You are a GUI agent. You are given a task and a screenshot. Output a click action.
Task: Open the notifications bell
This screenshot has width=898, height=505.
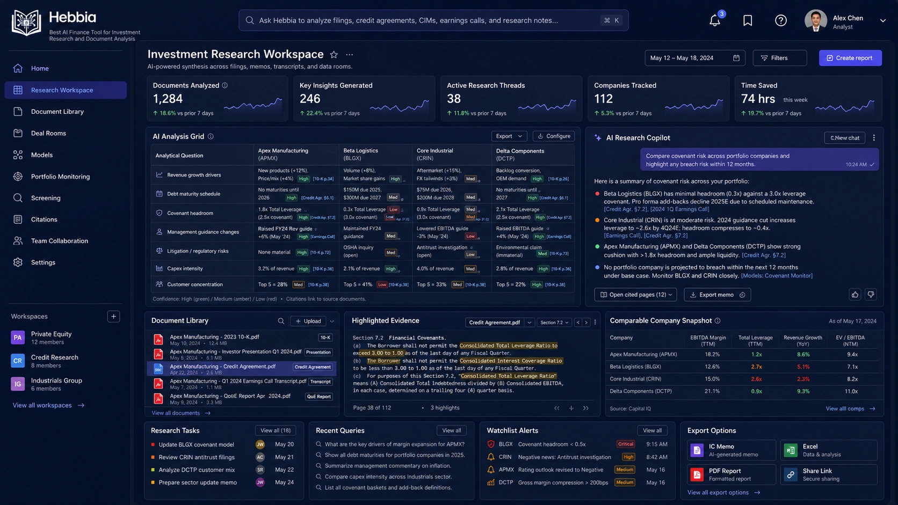[715, 20]
